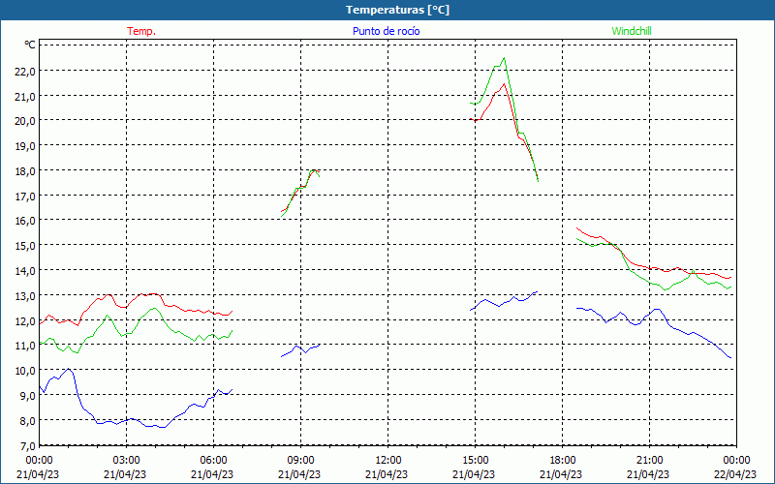Click the 18,0 y-axis value

[x=25, y=171]
